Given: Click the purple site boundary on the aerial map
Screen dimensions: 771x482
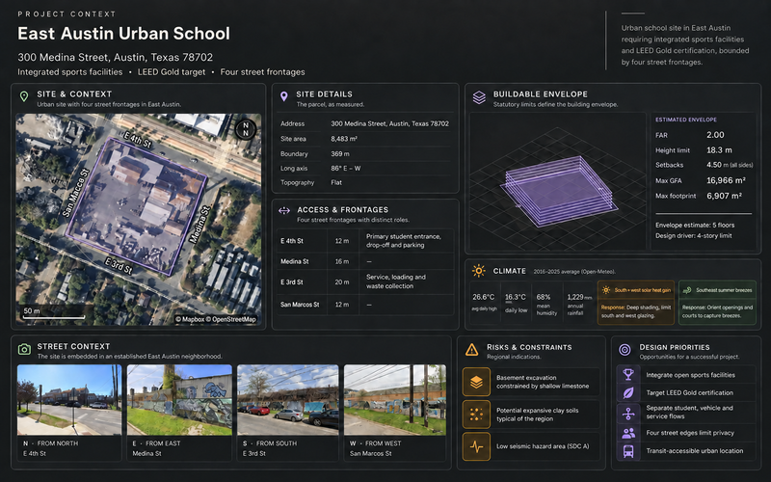Looking at the screenshot, I should pos(136,206).
